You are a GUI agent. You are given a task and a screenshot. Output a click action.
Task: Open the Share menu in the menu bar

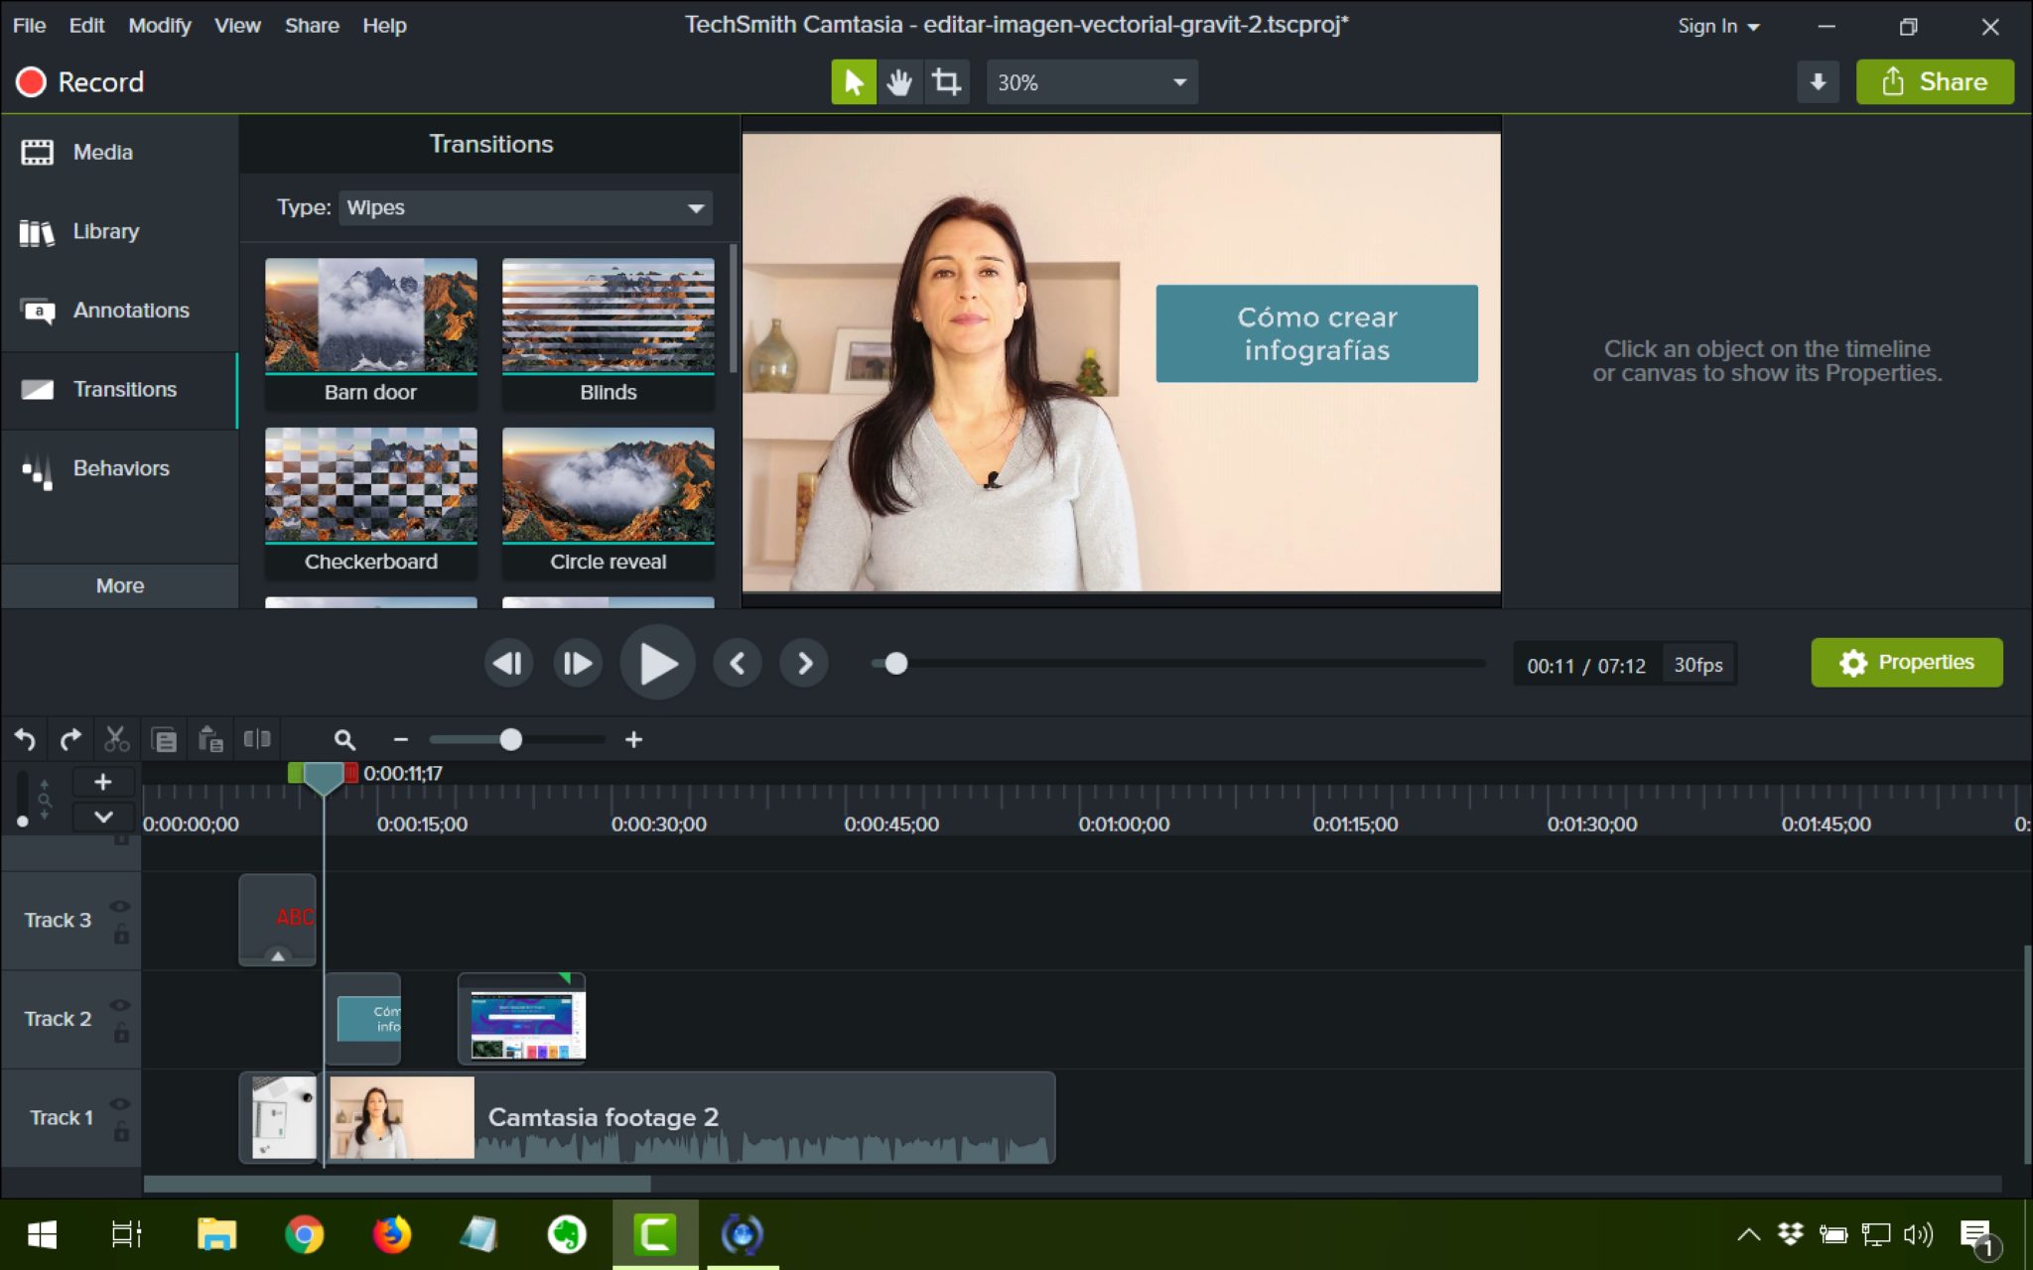tap(311, 26)
